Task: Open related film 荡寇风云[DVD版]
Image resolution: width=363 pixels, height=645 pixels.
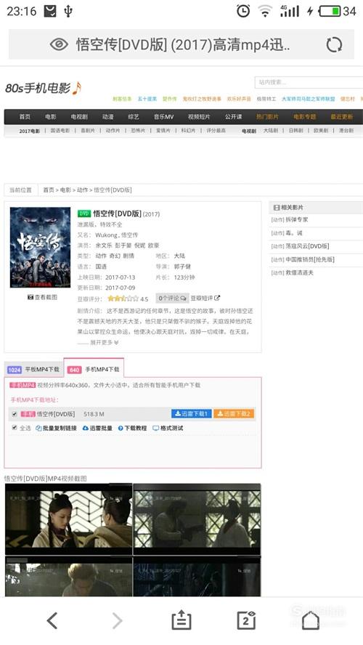Action: (x=308, y=246)
